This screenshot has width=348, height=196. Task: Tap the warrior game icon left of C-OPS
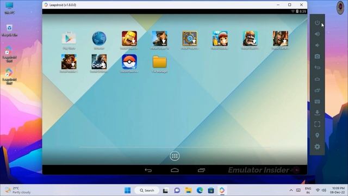click(69, 62)
